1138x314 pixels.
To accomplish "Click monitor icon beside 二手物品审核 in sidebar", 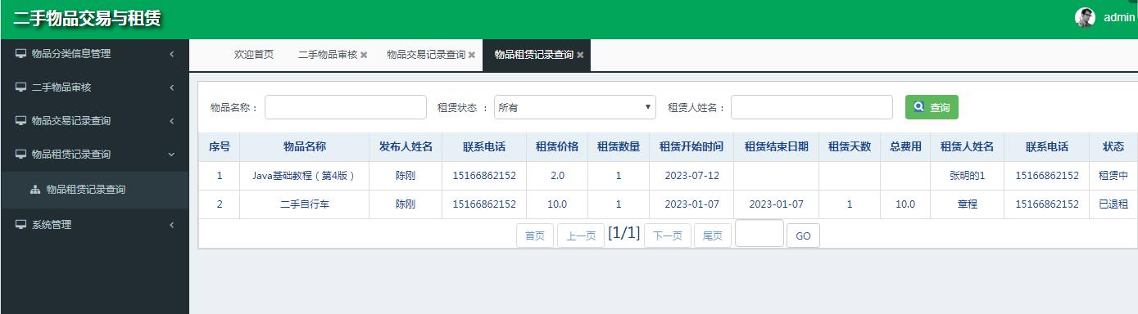I will pos(20,87).
